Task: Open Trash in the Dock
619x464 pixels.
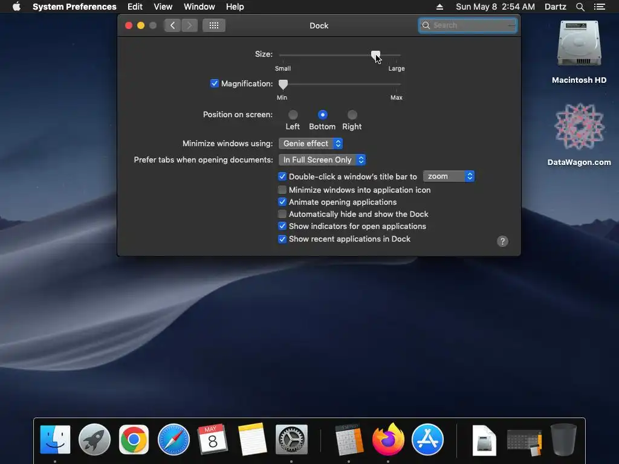Action: [563, 439]
